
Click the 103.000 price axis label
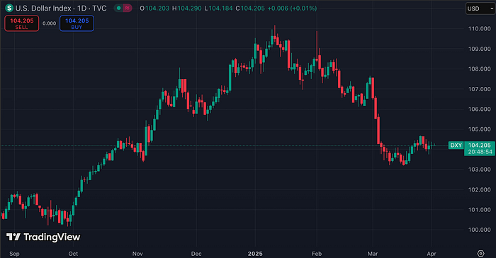pos(480,170)
